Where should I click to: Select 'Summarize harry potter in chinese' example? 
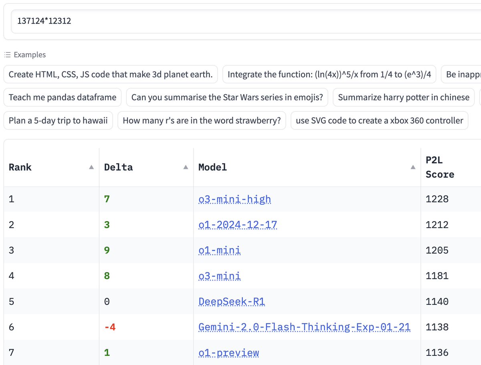pos(404,97)
